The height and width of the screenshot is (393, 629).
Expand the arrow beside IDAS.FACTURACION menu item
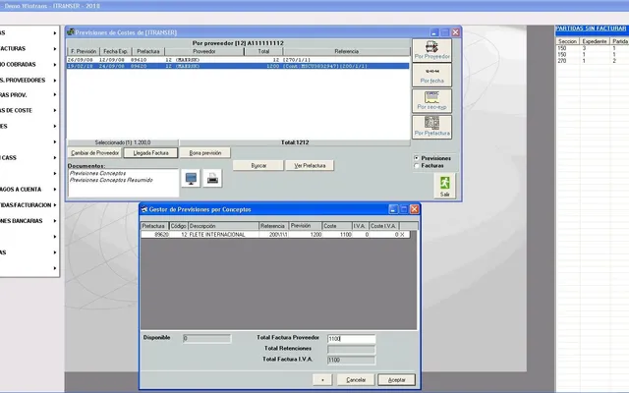55,205
